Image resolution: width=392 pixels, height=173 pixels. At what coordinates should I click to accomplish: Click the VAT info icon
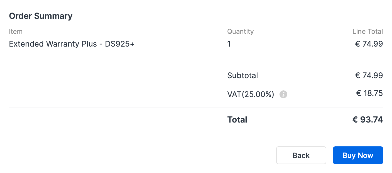point(283,95)
